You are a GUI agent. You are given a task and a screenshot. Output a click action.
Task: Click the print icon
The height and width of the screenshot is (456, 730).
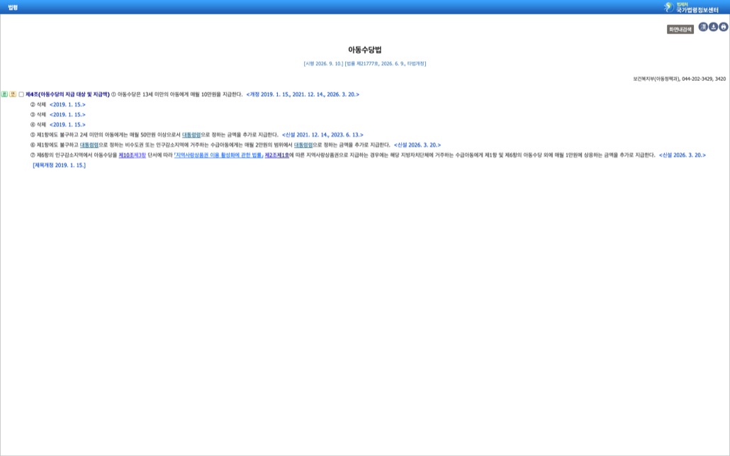tap(724, 27)
